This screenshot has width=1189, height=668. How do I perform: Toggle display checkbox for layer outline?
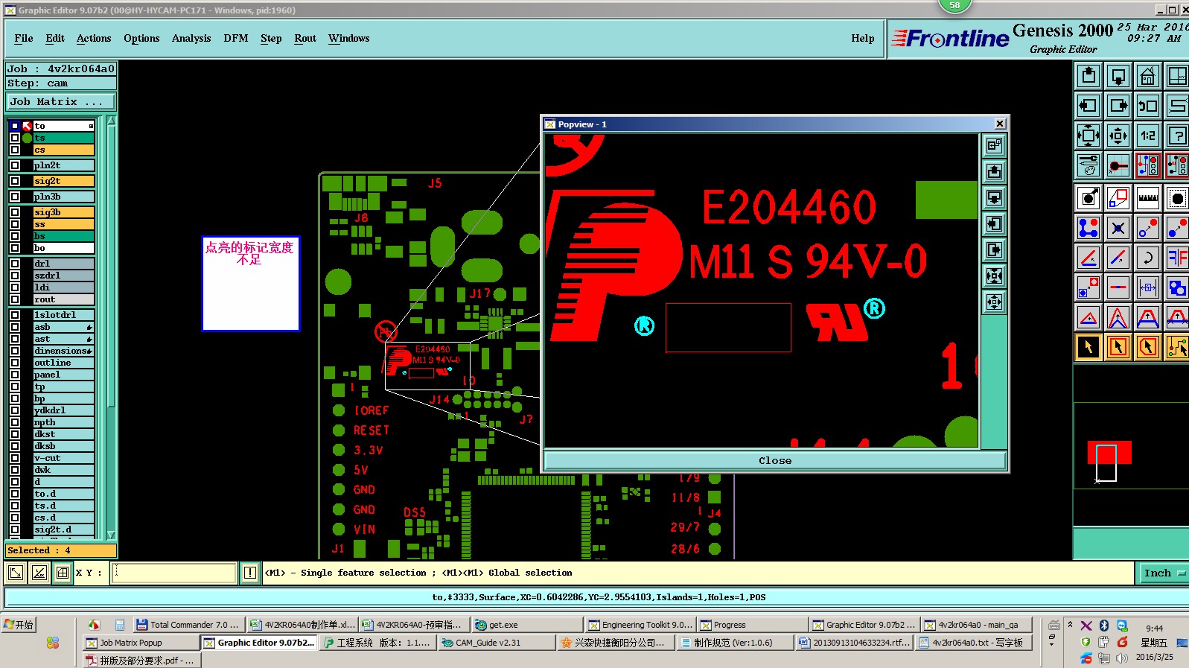point(15,363)
